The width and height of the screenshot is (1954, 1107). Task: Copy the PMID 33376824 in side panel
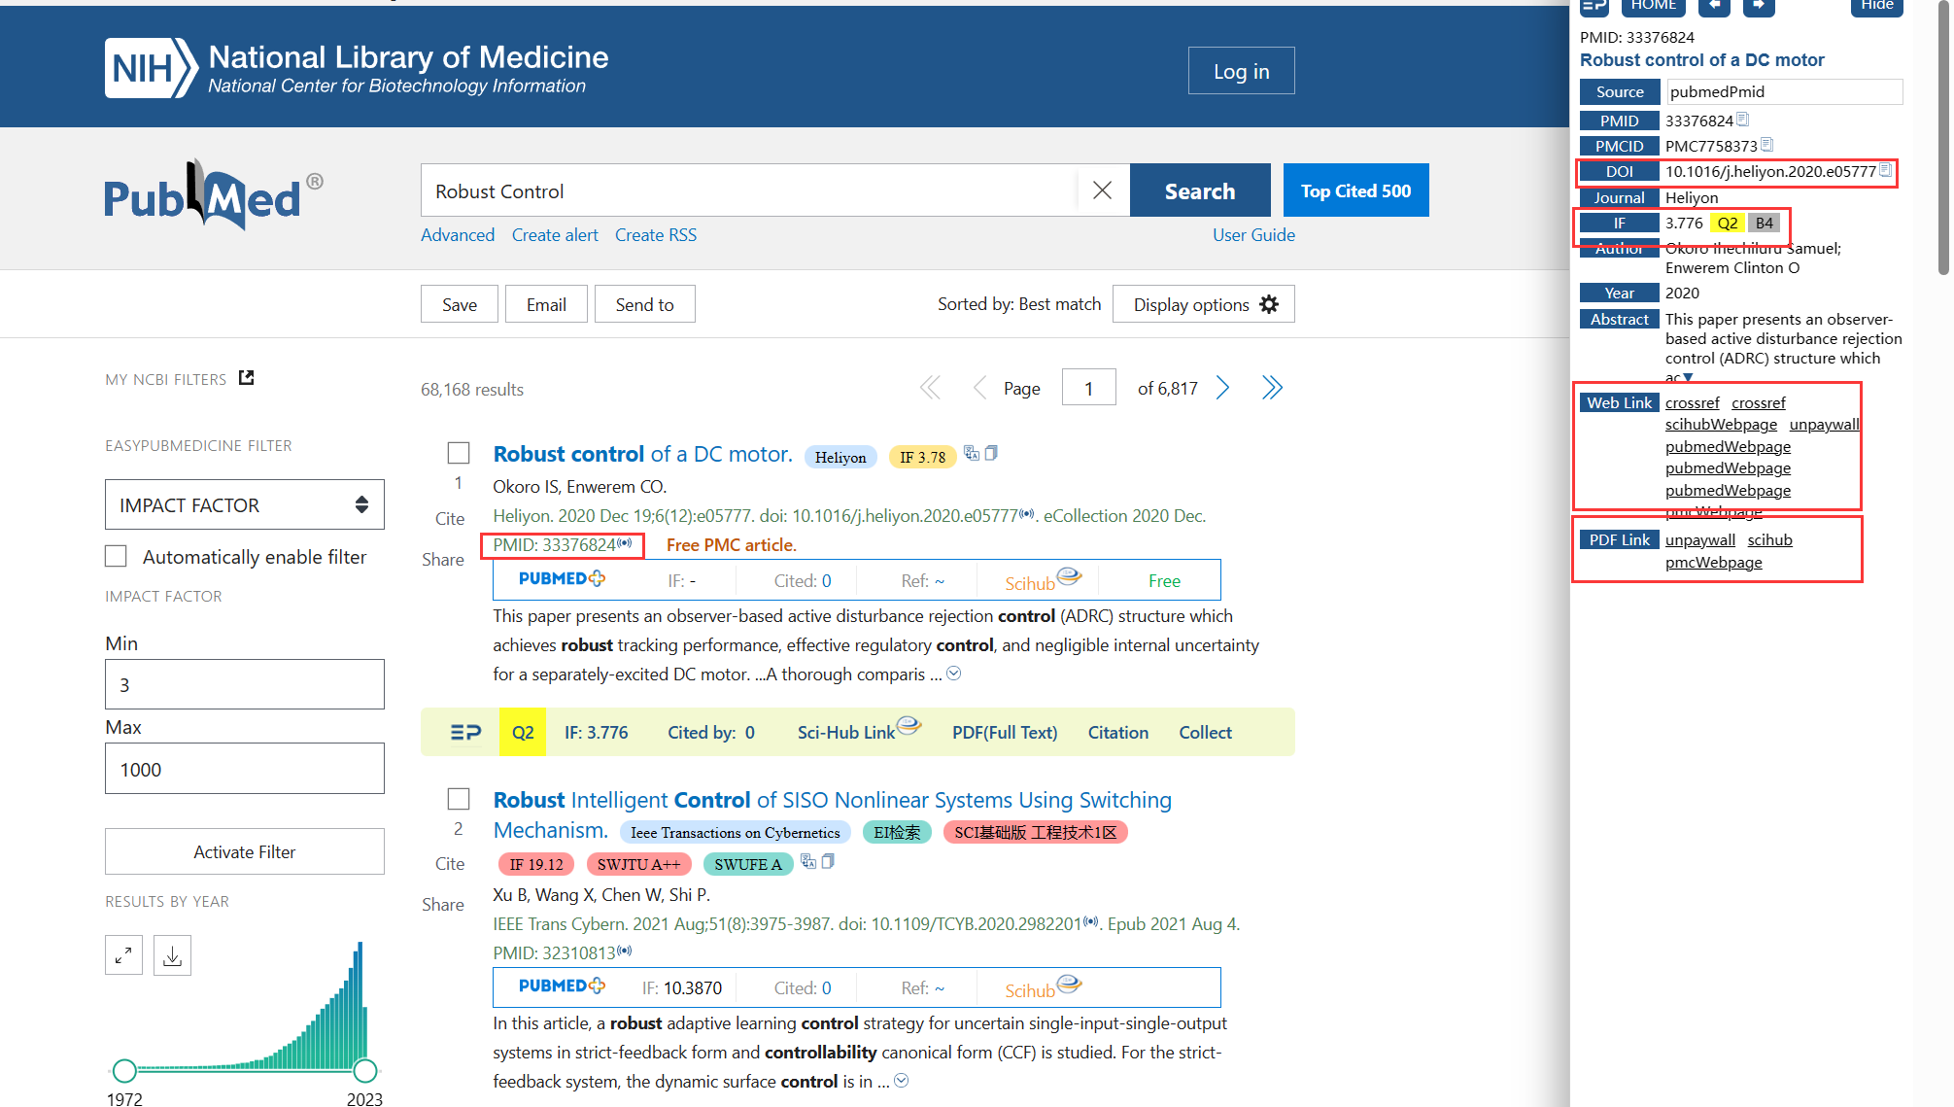(x=1743, y=120)
